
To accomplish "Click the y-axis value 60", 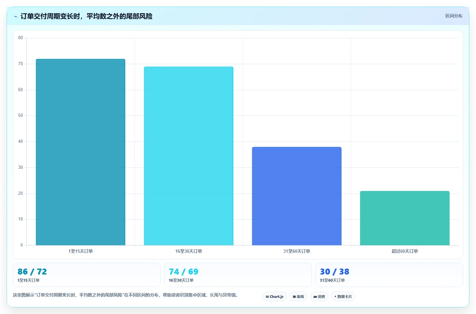I will 20,90.
